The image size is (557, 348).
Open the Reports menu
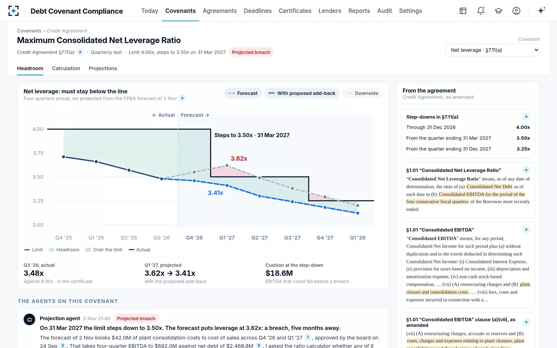(x=359, y=11)
